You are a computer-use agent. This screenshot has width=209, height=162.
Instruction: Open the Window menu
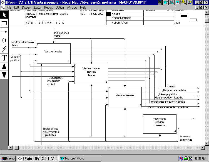point(72,7)
